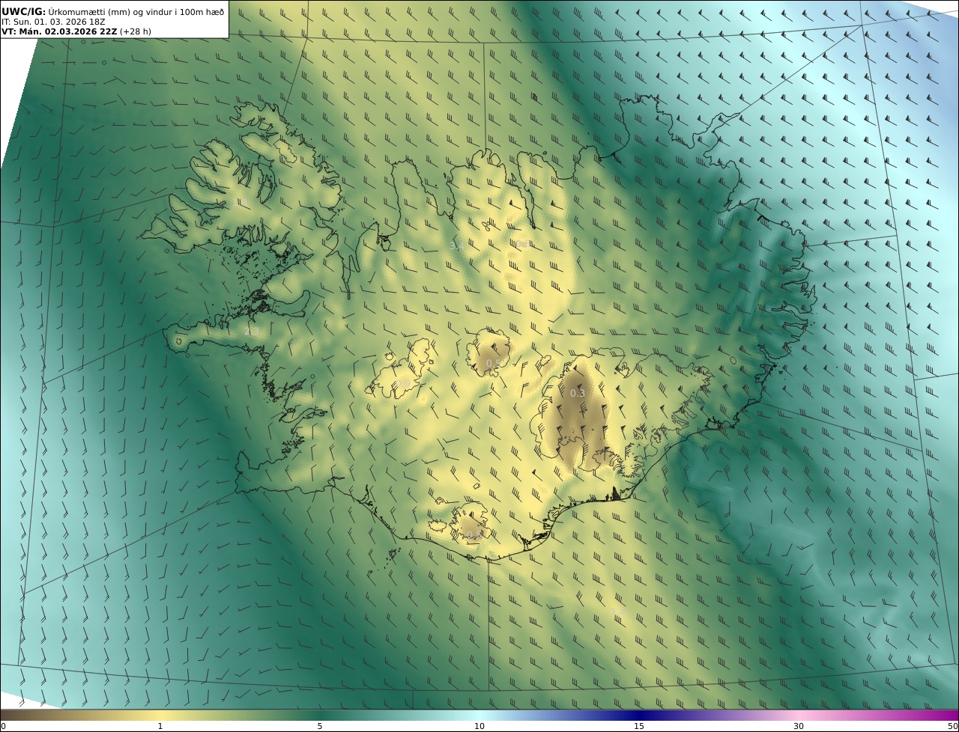Click the title "UWC/IG: Úrkomumætti (mm) og vindur"
This screenshot has width=959, height=732.
point(113,11)
